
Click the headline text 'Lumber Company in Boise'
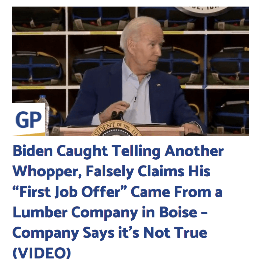pyautogui.click(x=105, y=212)
